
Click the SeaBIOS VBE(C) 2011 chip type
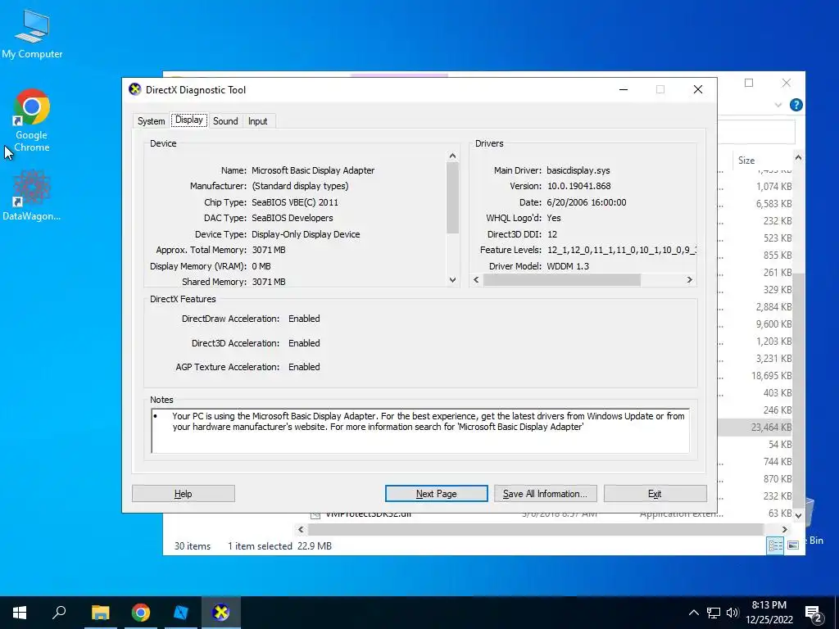pyautogui.click(x=295, y=202)
